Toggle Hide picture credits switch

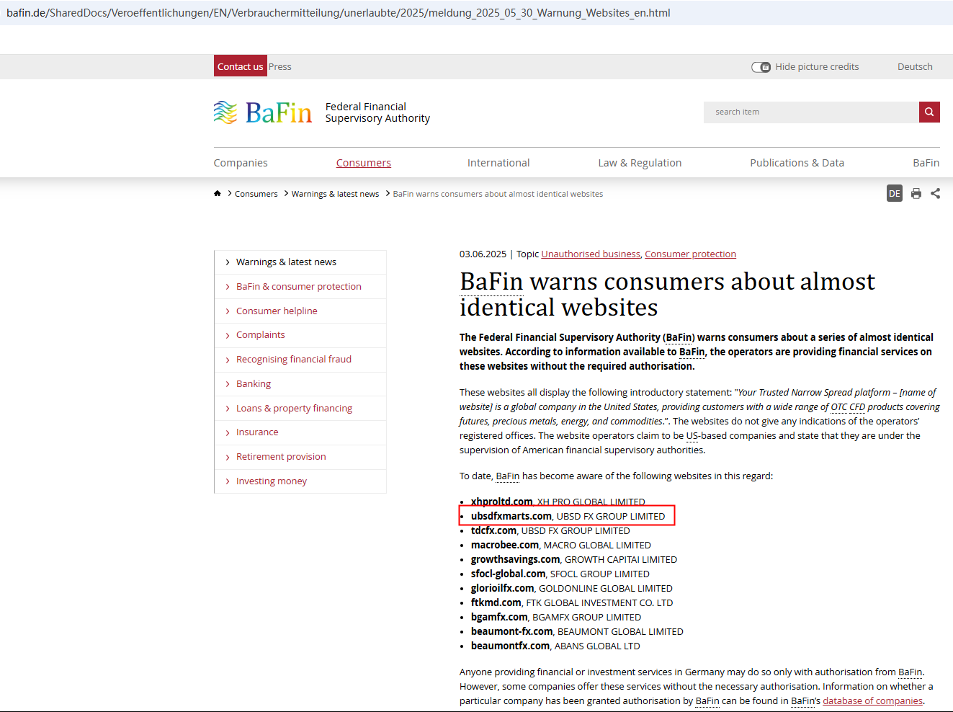click(761, 67)
